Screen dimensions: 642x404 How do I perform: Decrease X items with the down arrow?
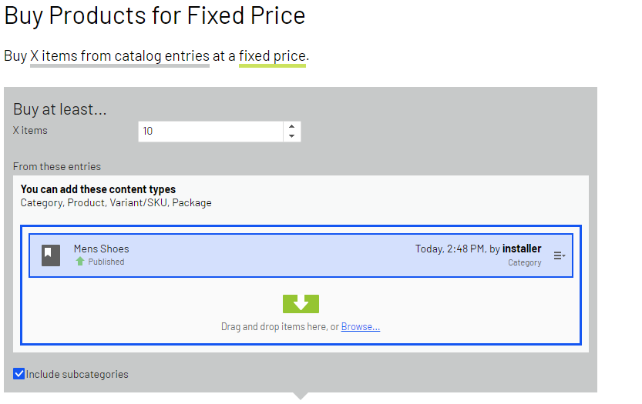pos(291,136)
